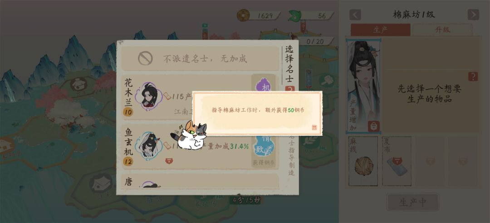This screenshot has width=490, height=223.
Task: Dismiss the 棉麻坊 tooltip via red seal
Action: point(314,128)
